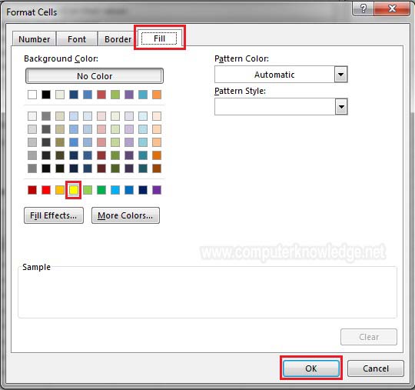
Task: Choose dark blue swatch in top theme row
Action: 74,95
